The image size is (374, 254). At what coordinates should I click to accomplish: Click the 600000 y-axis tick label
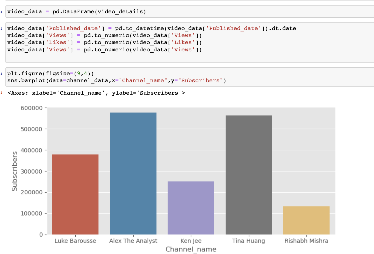(x=32, y=108)
